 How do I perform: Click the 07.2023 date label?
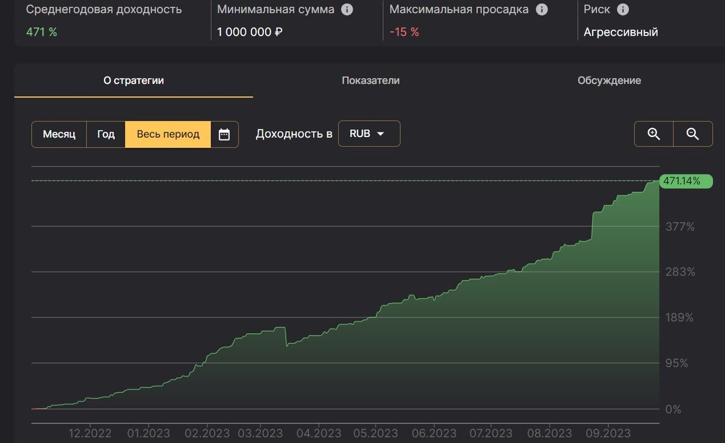coord(491,433)
